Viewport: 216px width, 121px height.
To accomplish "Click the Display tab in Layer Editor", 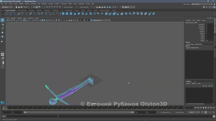I will [x=188, y=81].
